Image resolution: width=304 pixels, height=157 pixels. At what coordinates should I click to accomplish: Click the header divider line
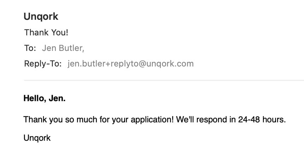[164, 80]
